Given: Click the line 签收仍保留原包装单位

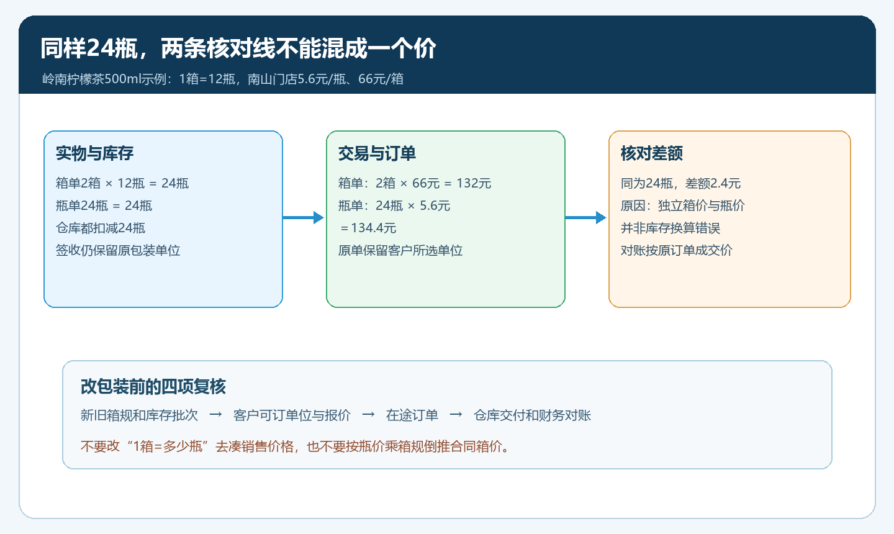Looking at the screenshot, I should pyautogui.click(x=118, y=250).
